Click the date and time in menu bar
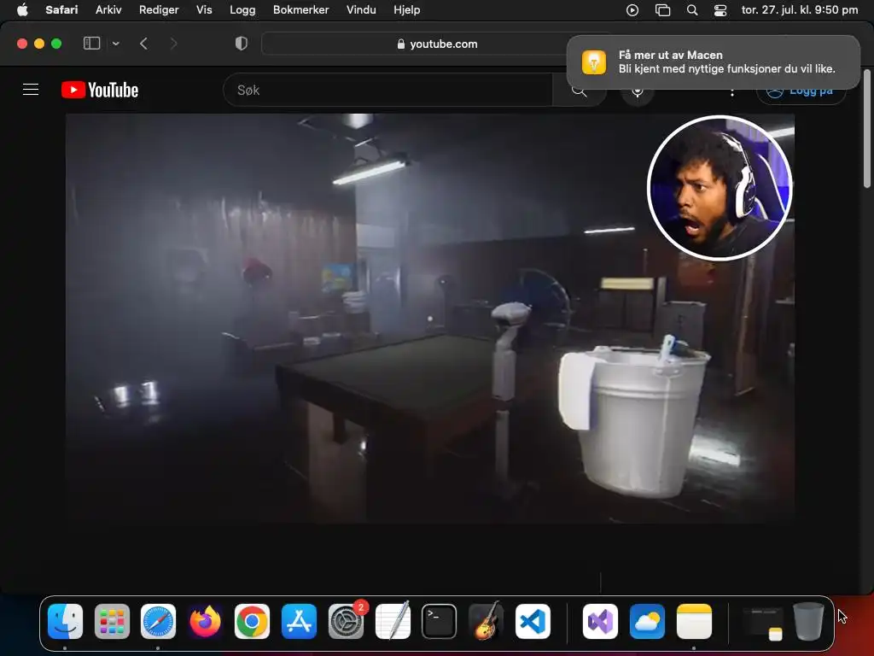This screenshot has height=656, width=874. point(799,9)
